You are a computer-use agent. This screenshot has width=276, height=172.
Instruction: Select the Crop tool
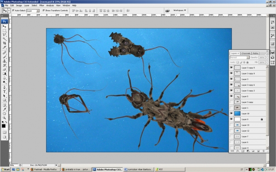tap(5, 43)
